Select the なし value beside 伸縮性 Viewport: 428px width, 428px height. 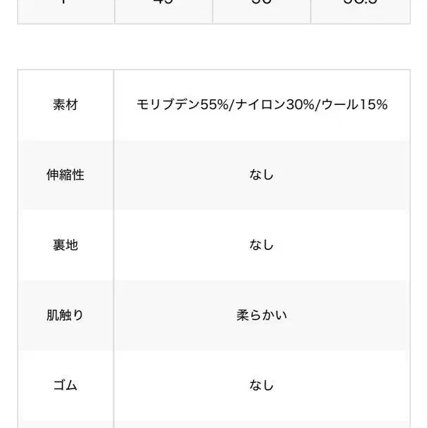(261, 175)
